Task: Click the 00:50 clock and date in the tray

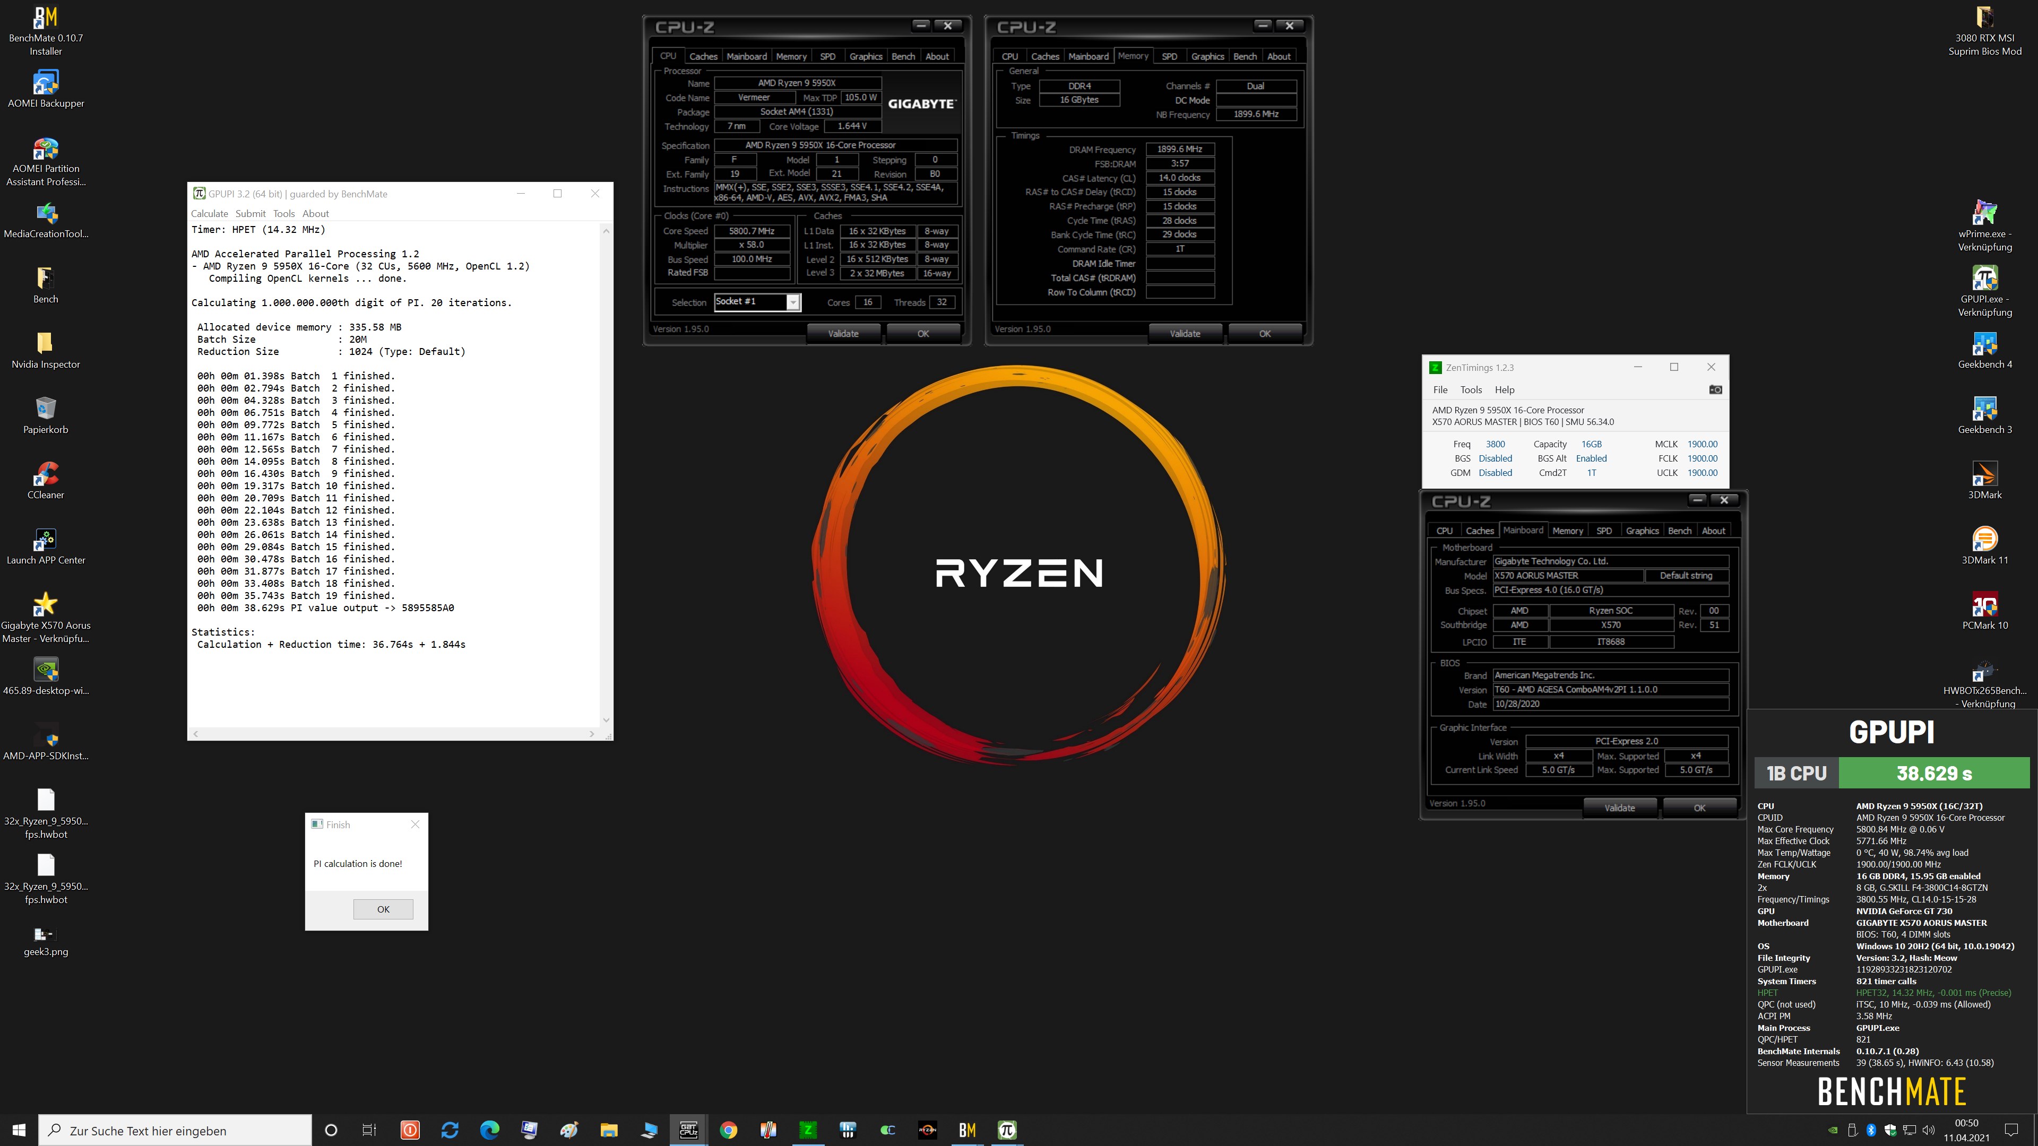Action: 1966,1130
